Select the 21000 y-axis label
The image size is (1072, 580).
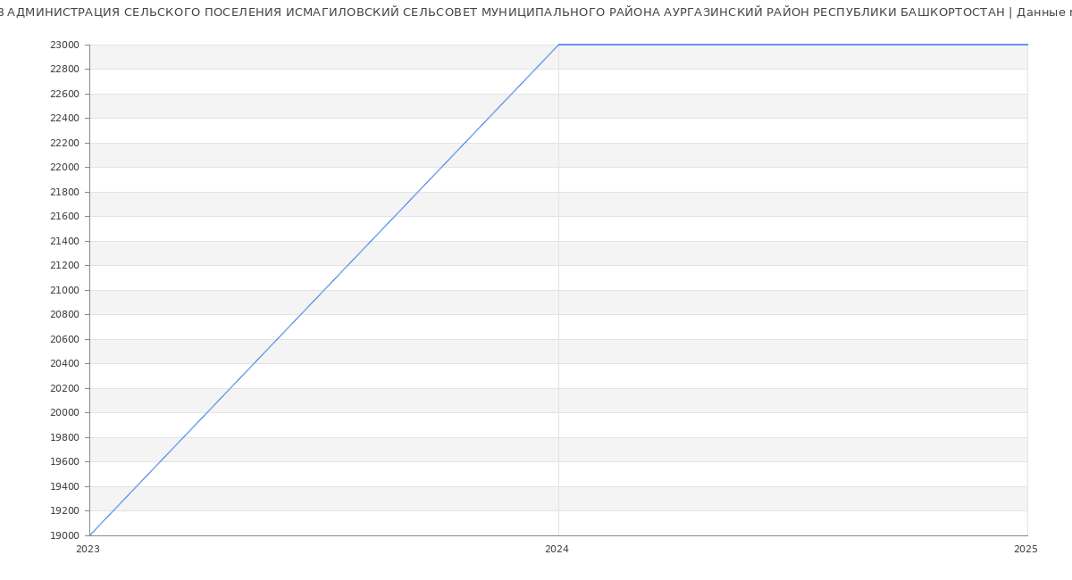(65, 290)
